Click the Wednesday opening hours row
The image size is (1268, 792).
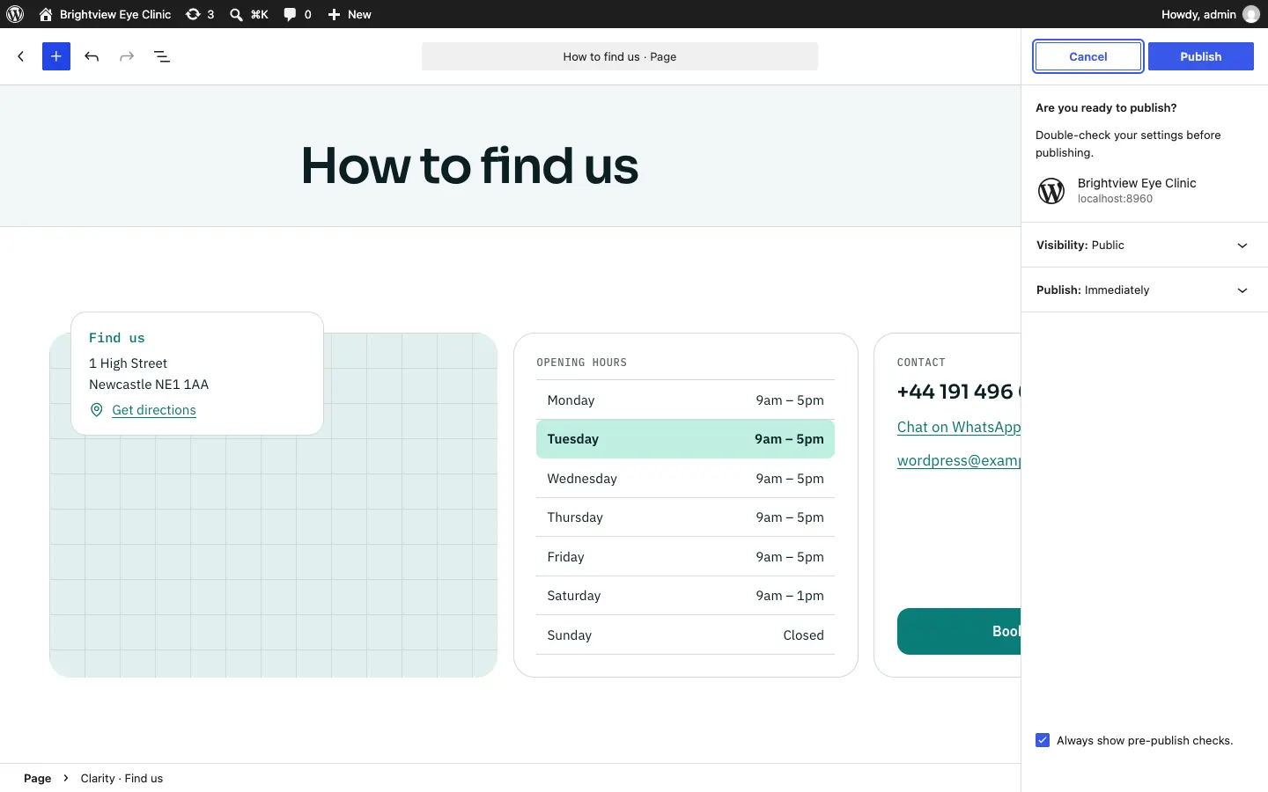point(685,479)
